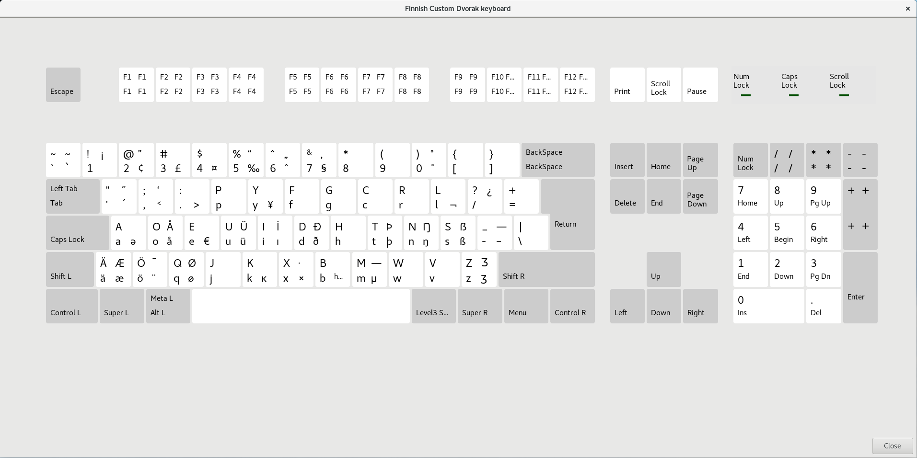Click the Left arrow key
This screenshot has width=917, height=458.
click(627, 306)
